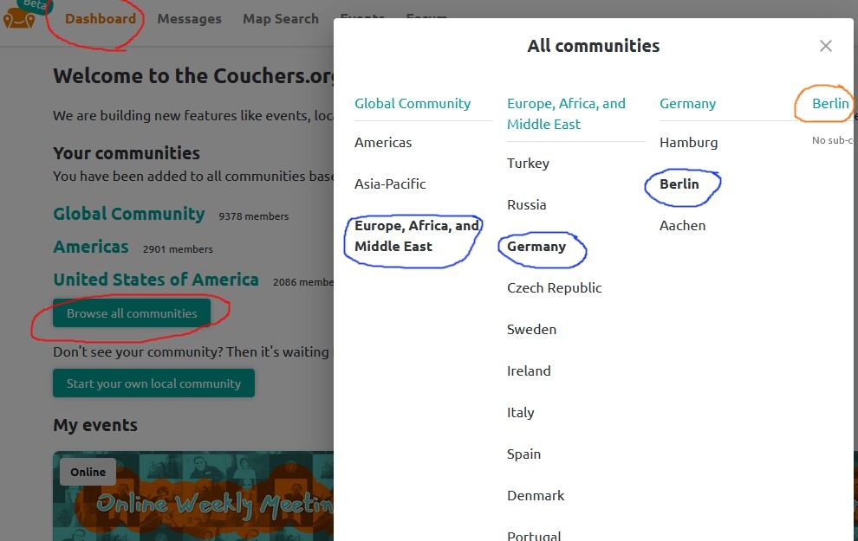
Task: Open the Map Search tab
Action: (281, 18)
